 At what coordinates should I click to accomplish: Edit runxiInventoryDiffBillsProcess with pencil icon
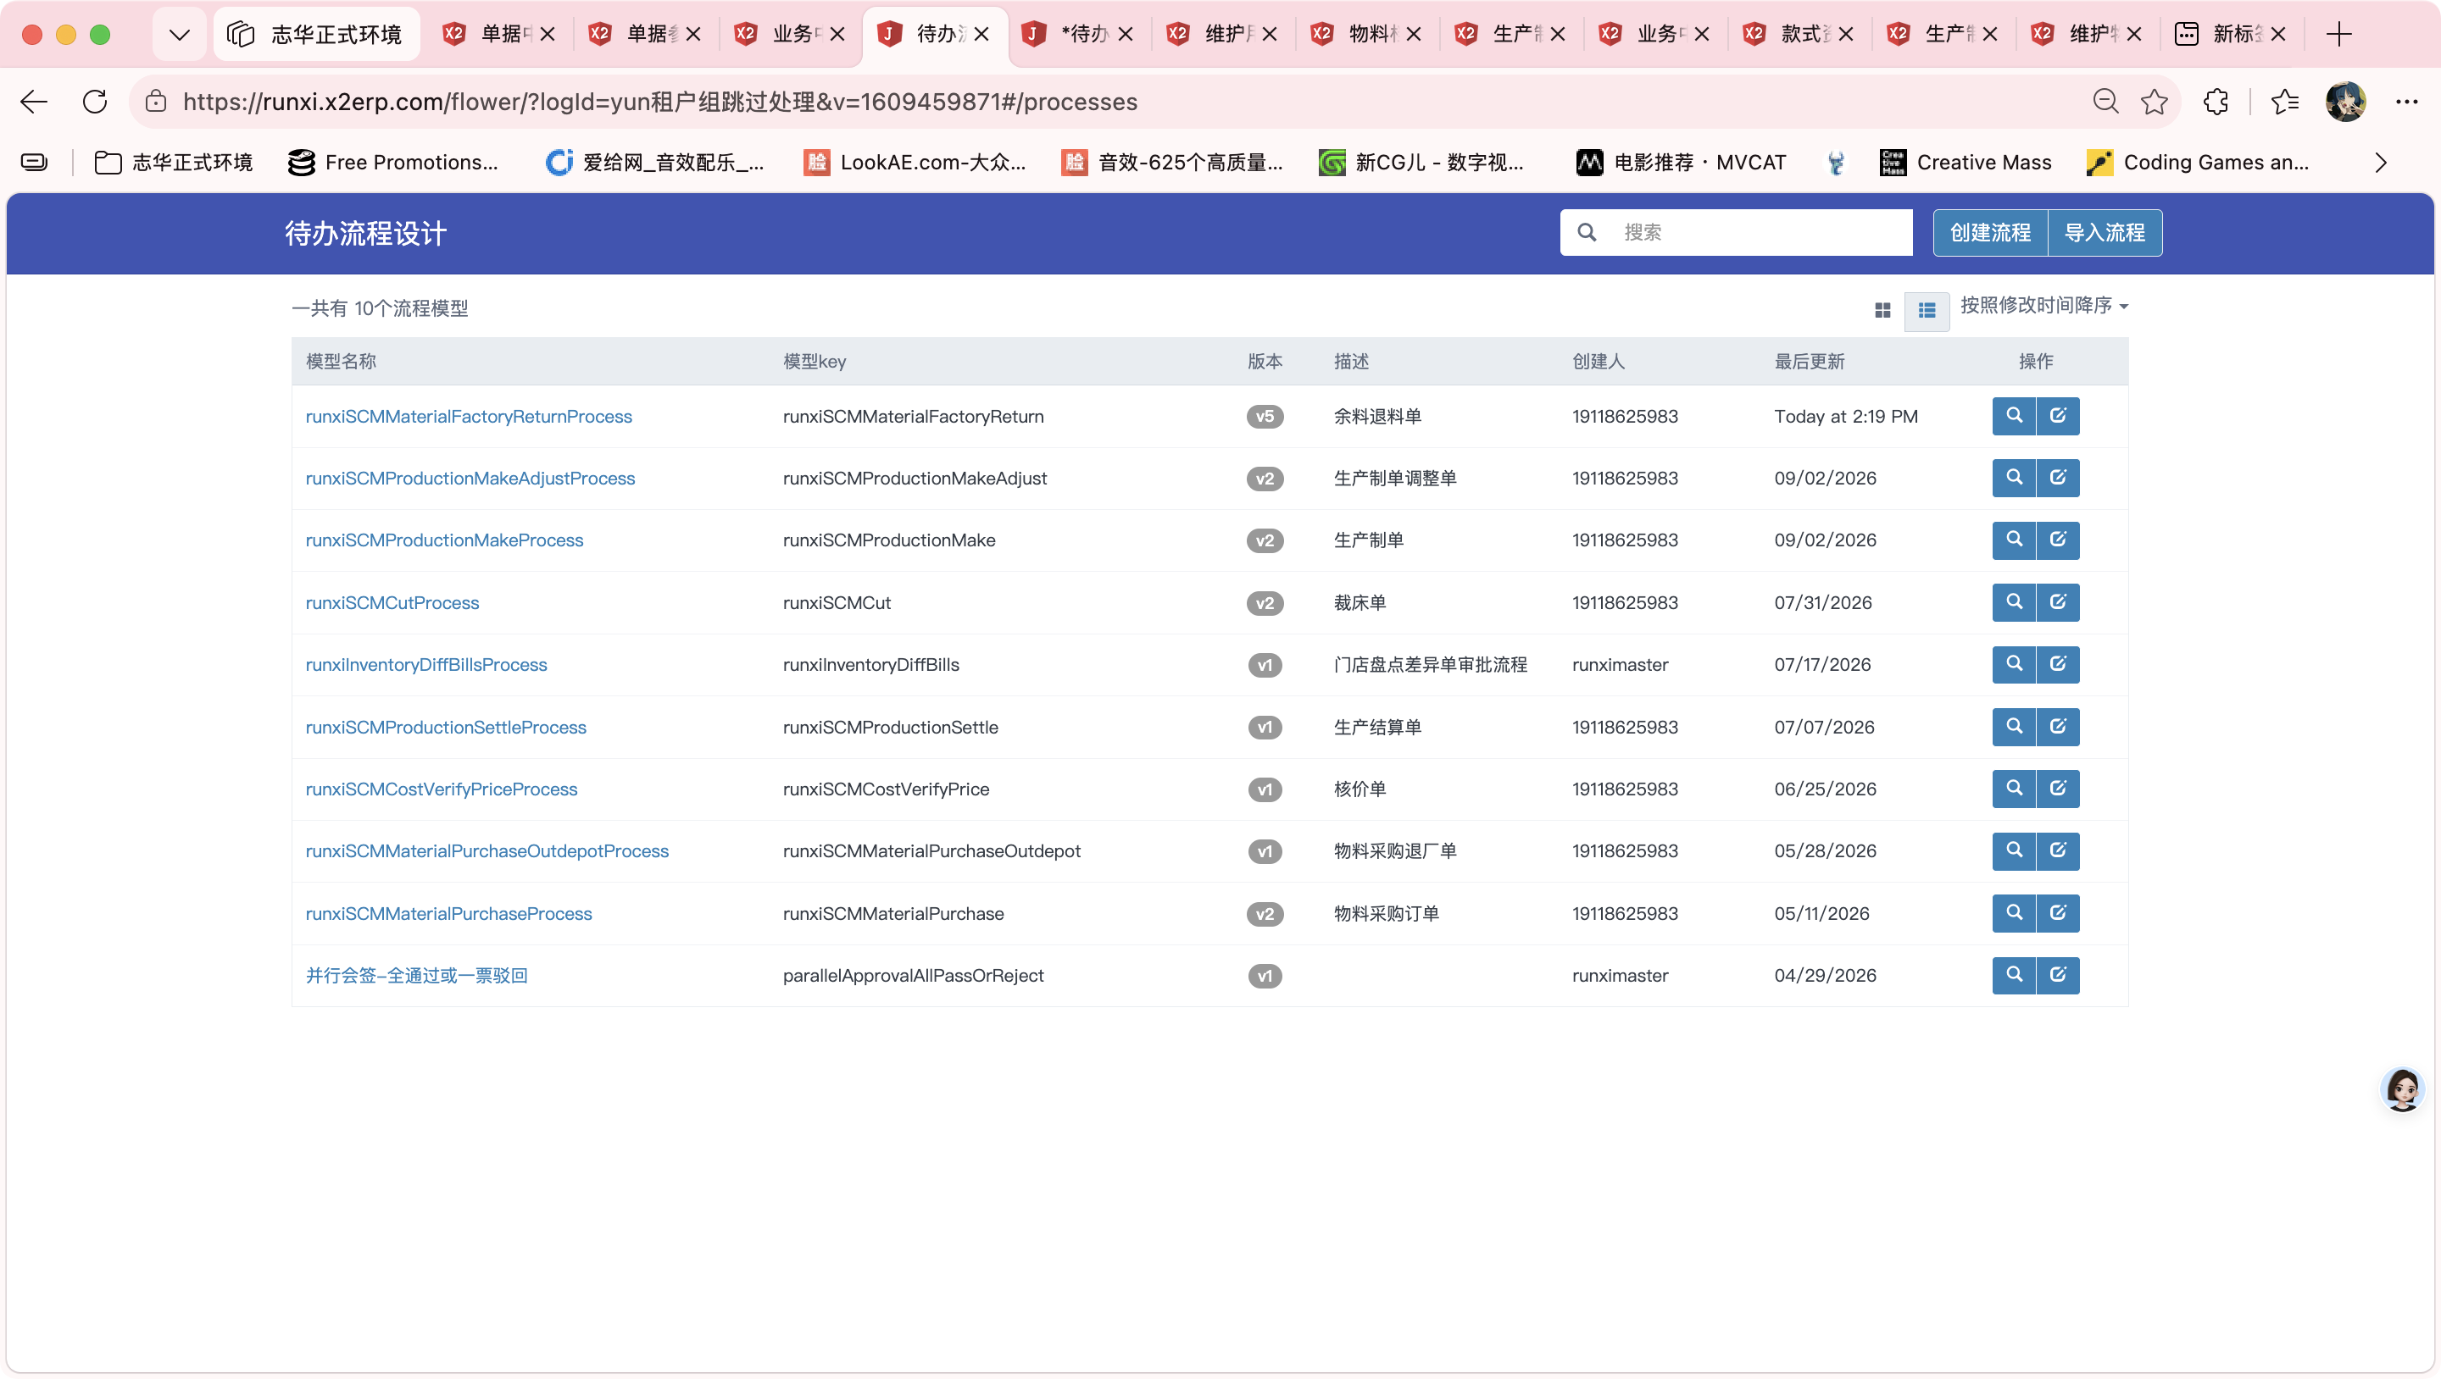[2058, 664]
